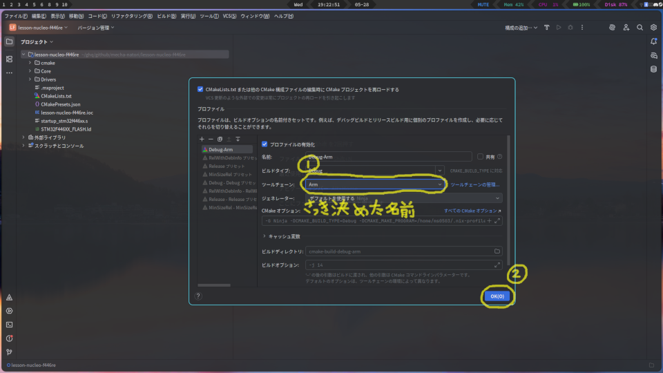Open the Structure tool window icon
The width and height of the screenshot is (663, 373).
point(9,59)
